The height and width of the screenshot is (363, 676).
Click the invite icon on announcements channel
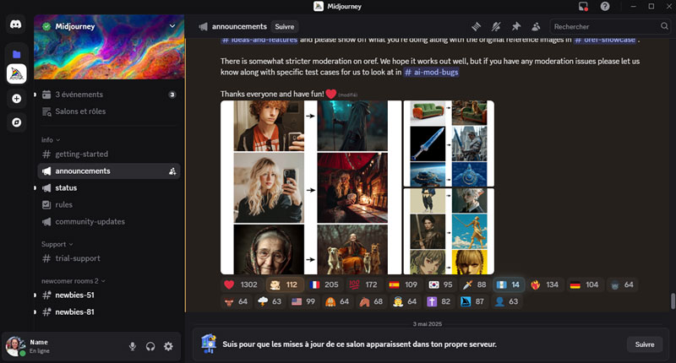pos(172,171)
